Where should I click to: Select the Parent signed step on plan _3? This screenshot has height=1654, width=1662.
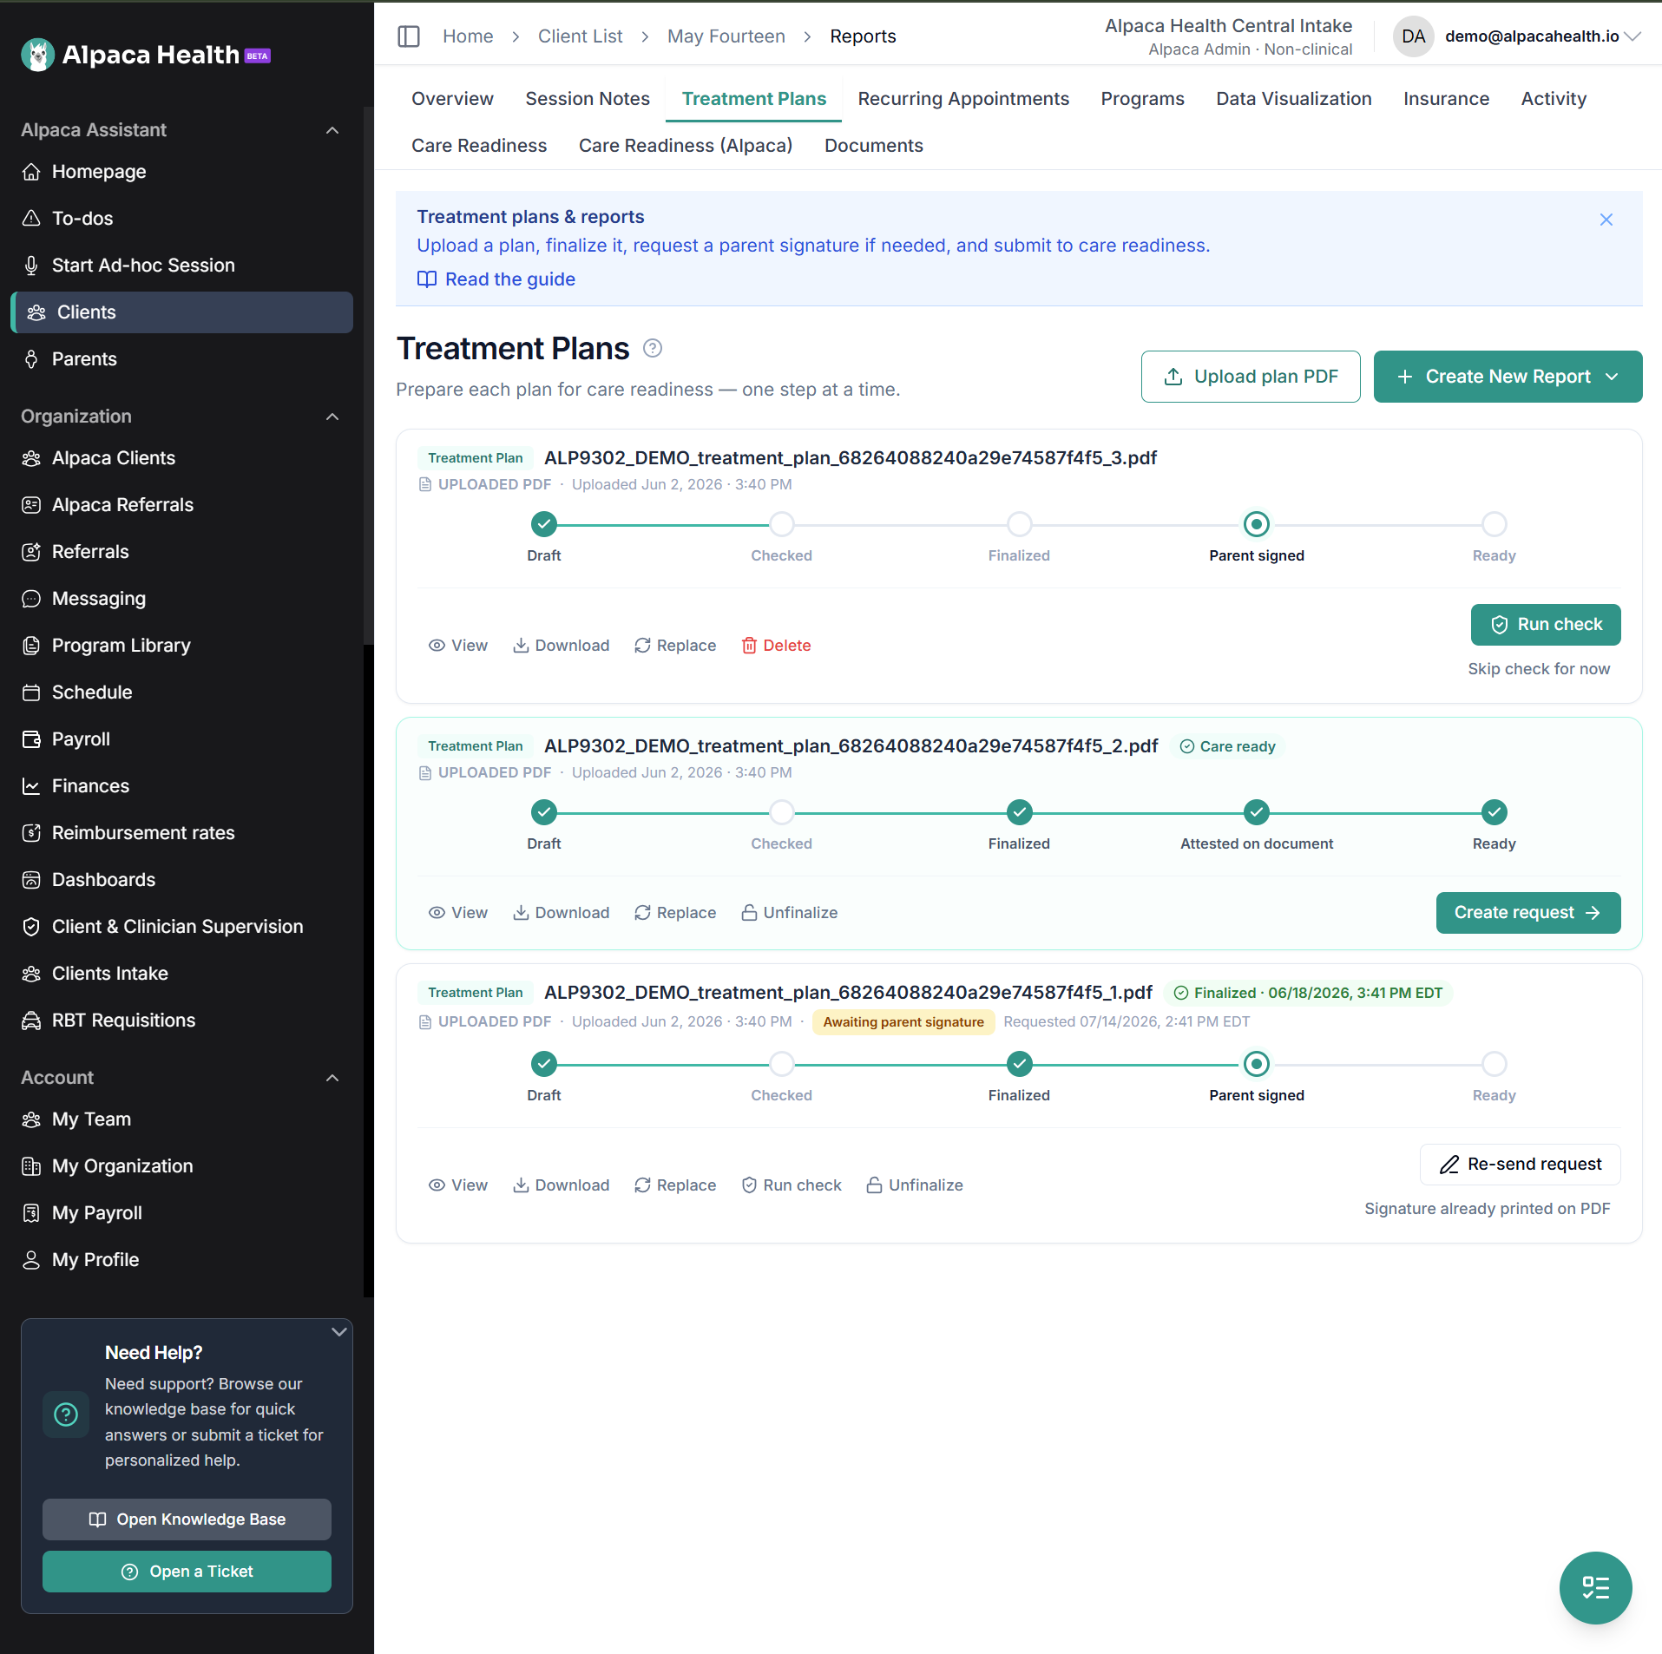click(1257, 524)
